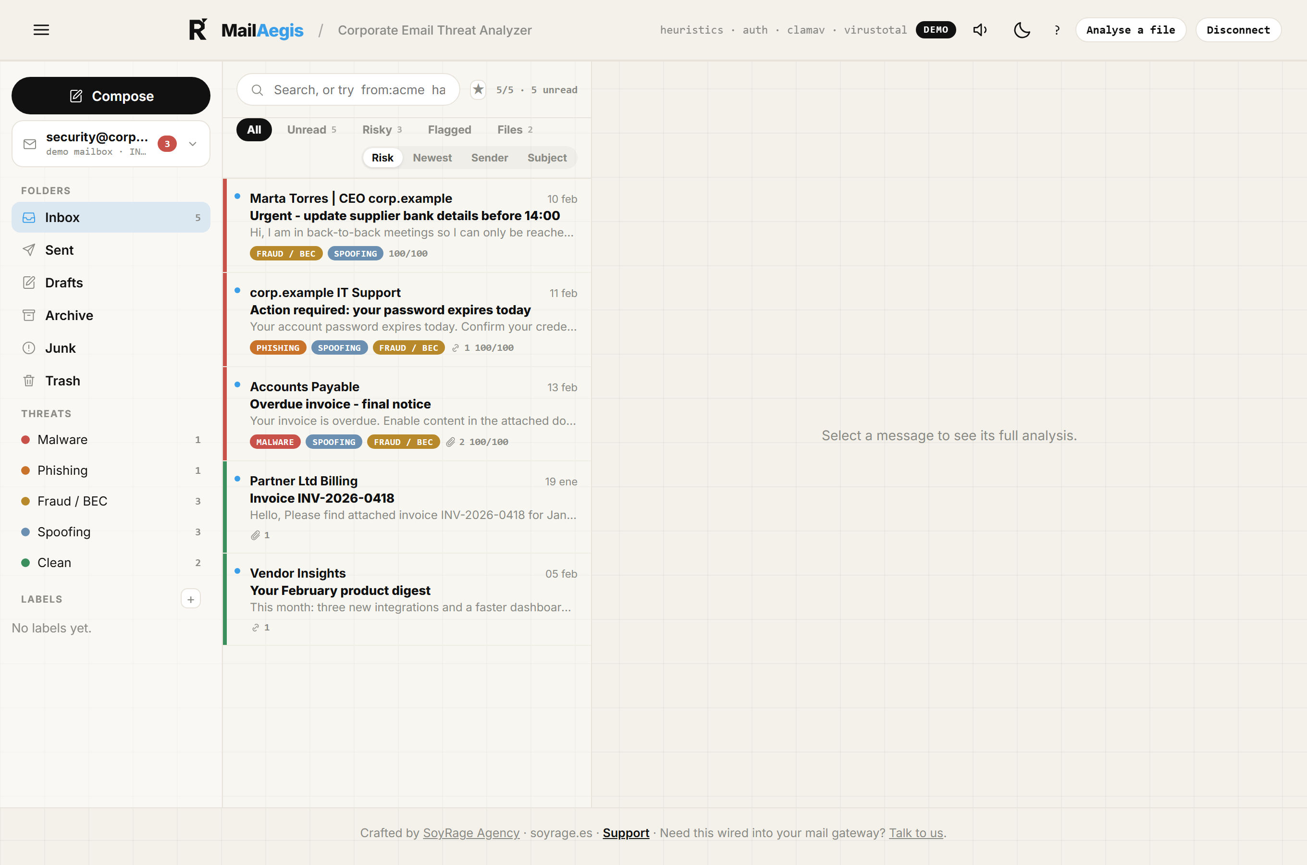This screenshot has height=865, width=1307.
Task: Open the Sent folder
Action: pyautogui.click(x=111, y=250)
